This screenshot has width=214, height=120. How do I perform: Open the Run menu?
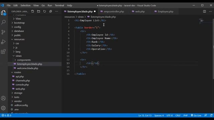pos(50,5)
